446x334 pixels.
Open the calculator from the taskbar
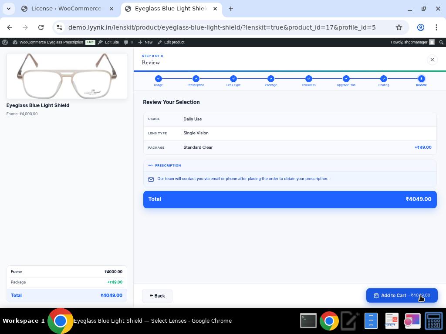coord(434,321)
